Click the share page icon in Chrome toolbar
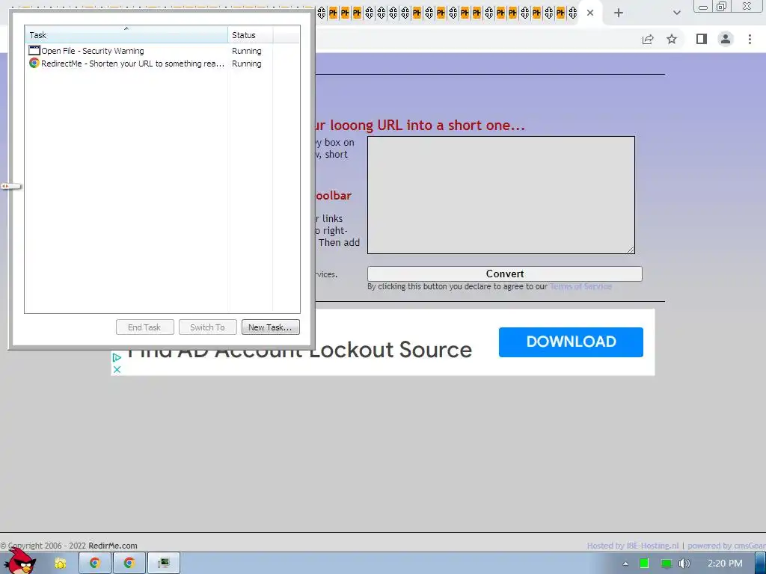766x574 pixels. point(648,39)
